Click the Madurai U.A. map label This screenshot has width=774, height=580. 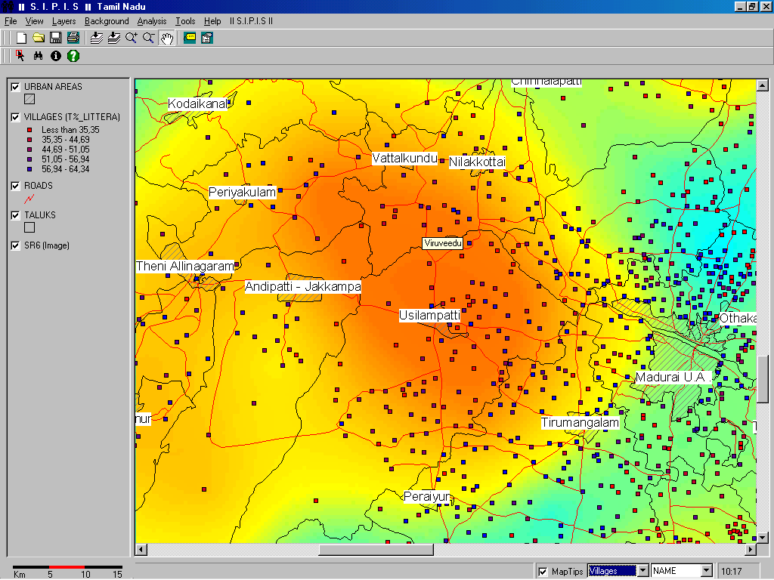(670, 377)
